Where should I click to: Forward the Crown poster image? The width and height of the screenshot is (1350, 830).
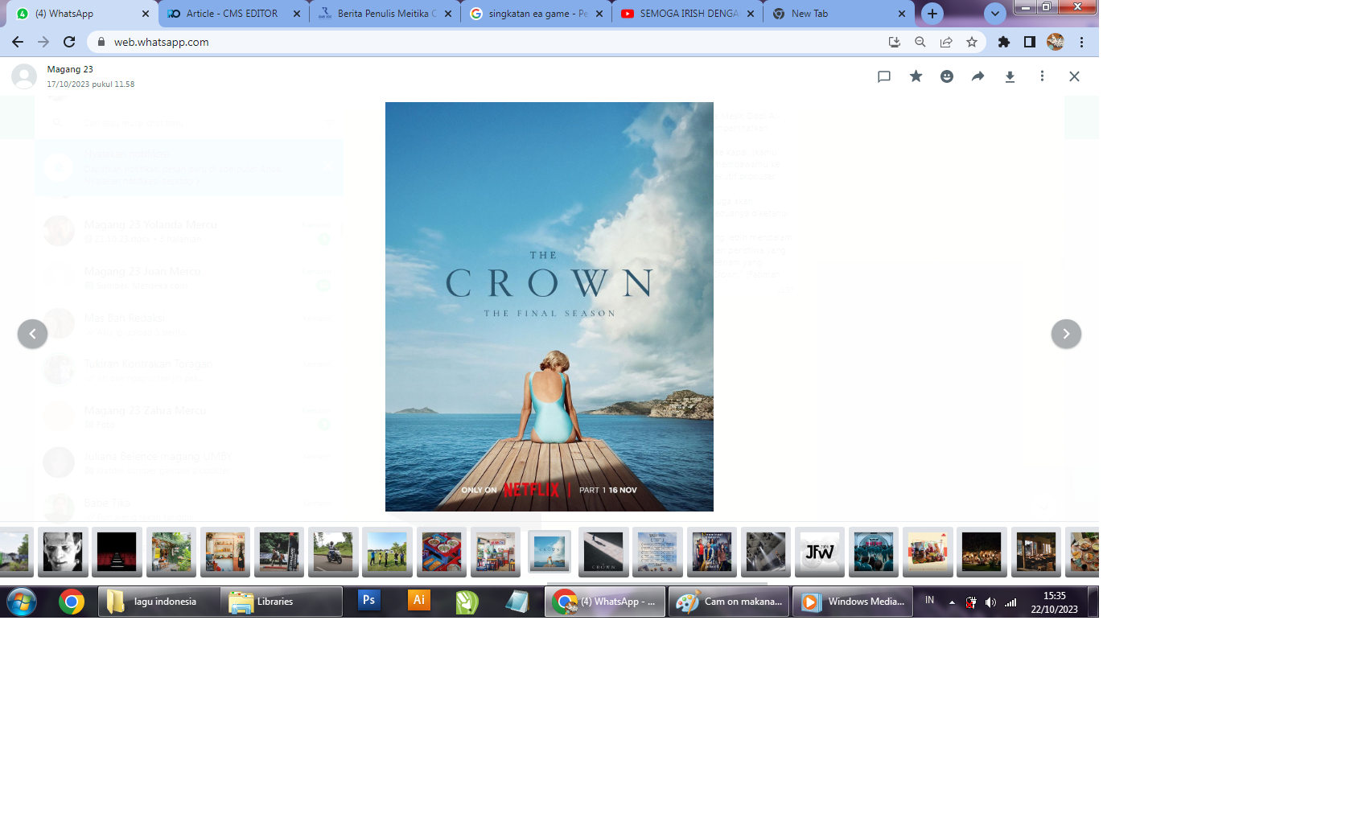978,76
